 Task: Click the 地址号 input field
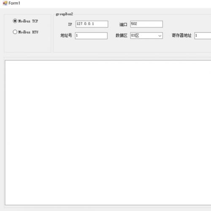(x=91, y=35)
